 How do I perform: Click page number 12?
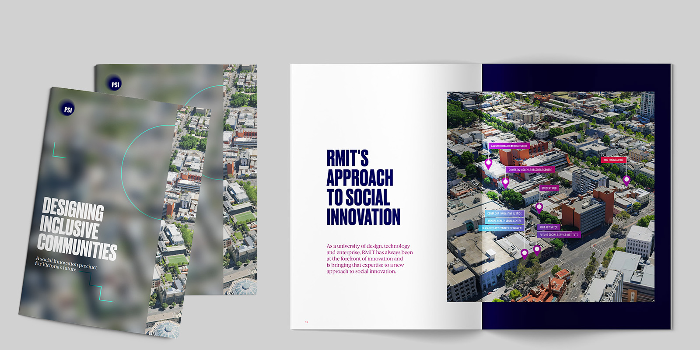point(307,322)
